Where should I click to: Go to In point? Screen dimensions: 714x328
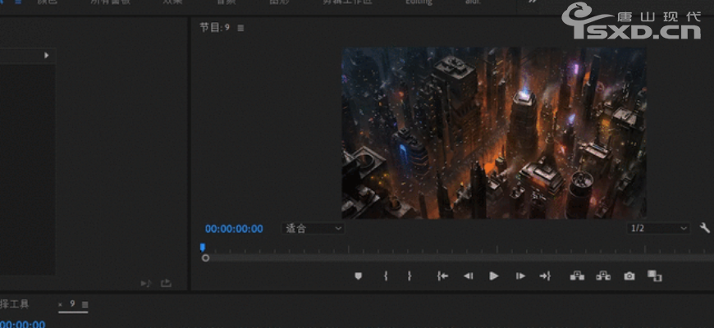[x=442, y=276]
